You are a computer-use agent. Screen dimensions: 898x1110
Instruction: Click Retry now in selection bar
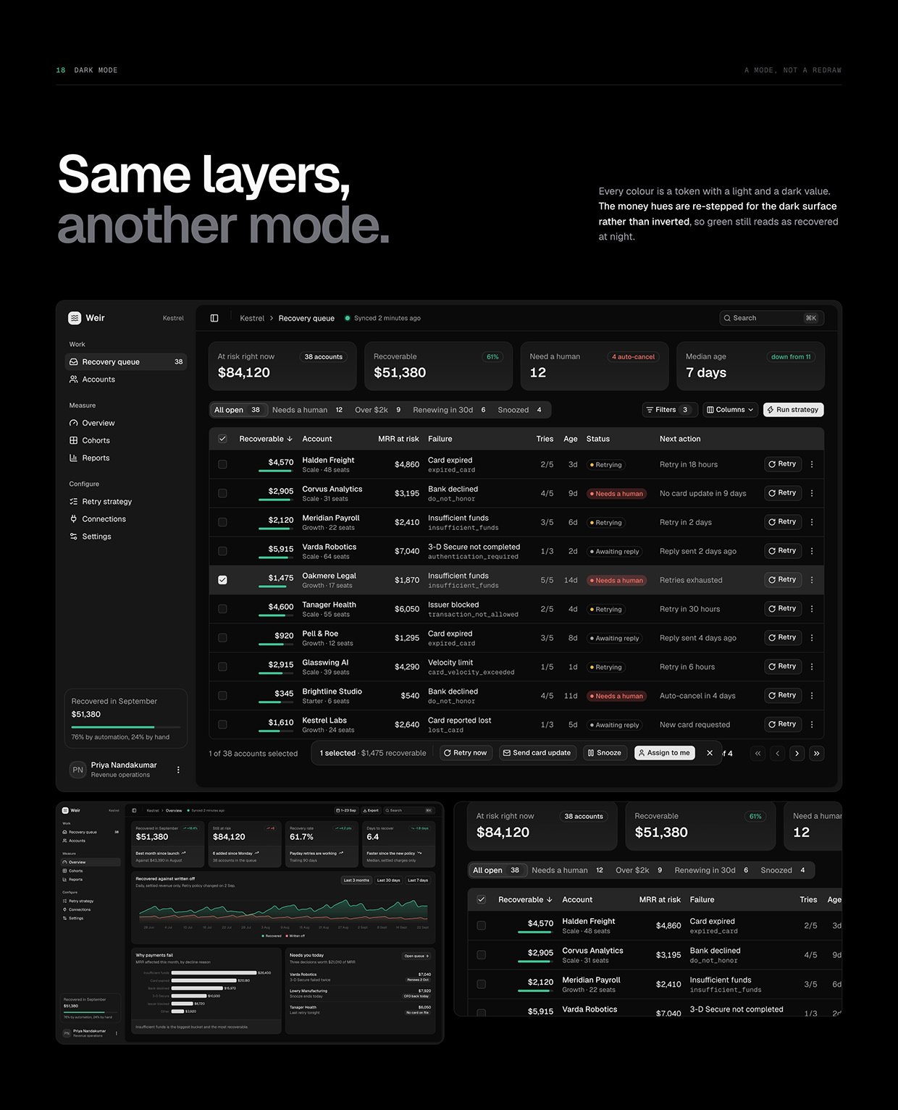[x=466, y=753]
